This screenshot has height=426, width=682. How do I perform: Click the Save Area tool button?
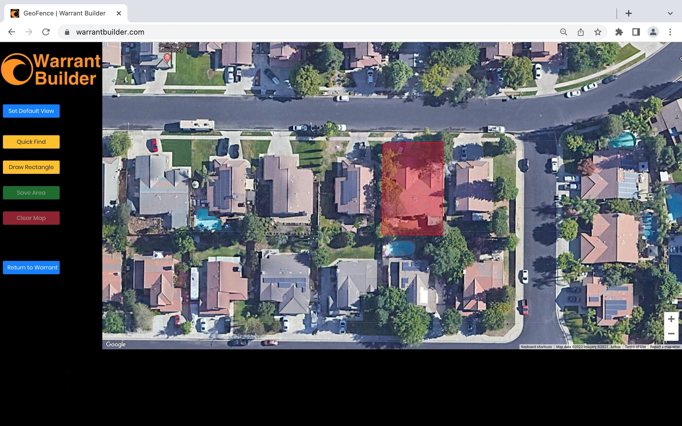click(31, 192)
